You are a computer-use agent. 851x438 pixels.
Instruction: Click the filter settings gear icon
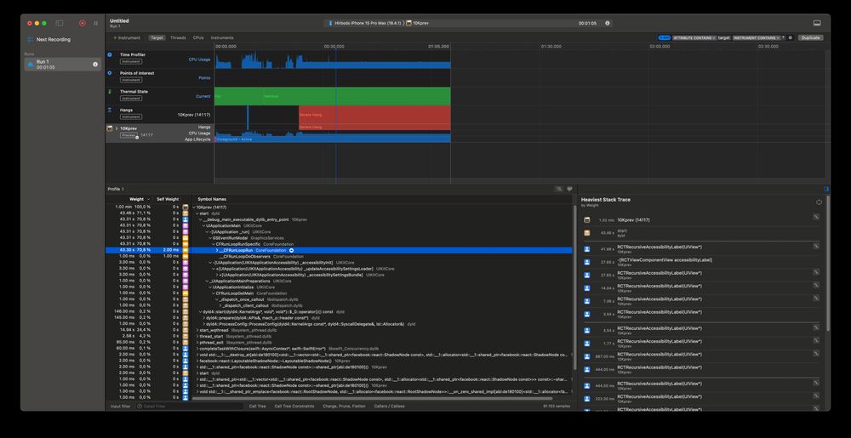point(791,38)
